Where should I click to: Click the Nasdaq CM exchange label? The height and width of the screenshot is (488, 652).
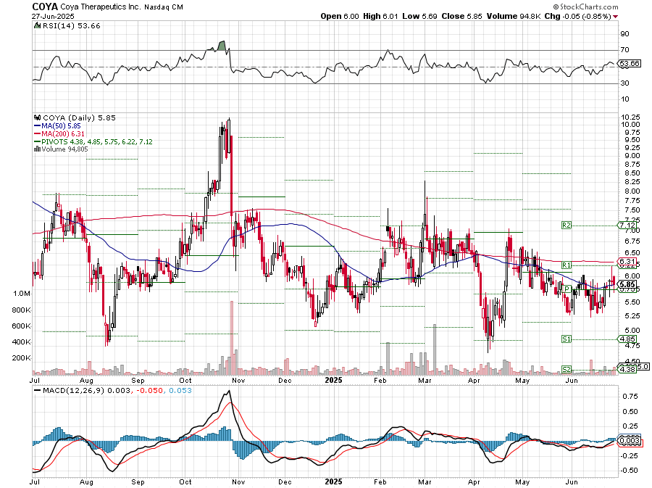(x=164, y=7)
